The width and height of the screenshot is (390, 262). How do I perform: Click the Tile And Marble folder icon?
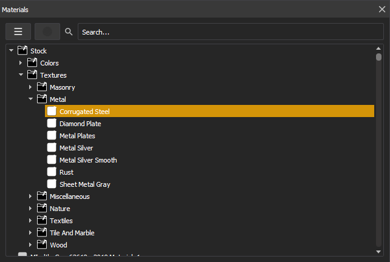42,233
